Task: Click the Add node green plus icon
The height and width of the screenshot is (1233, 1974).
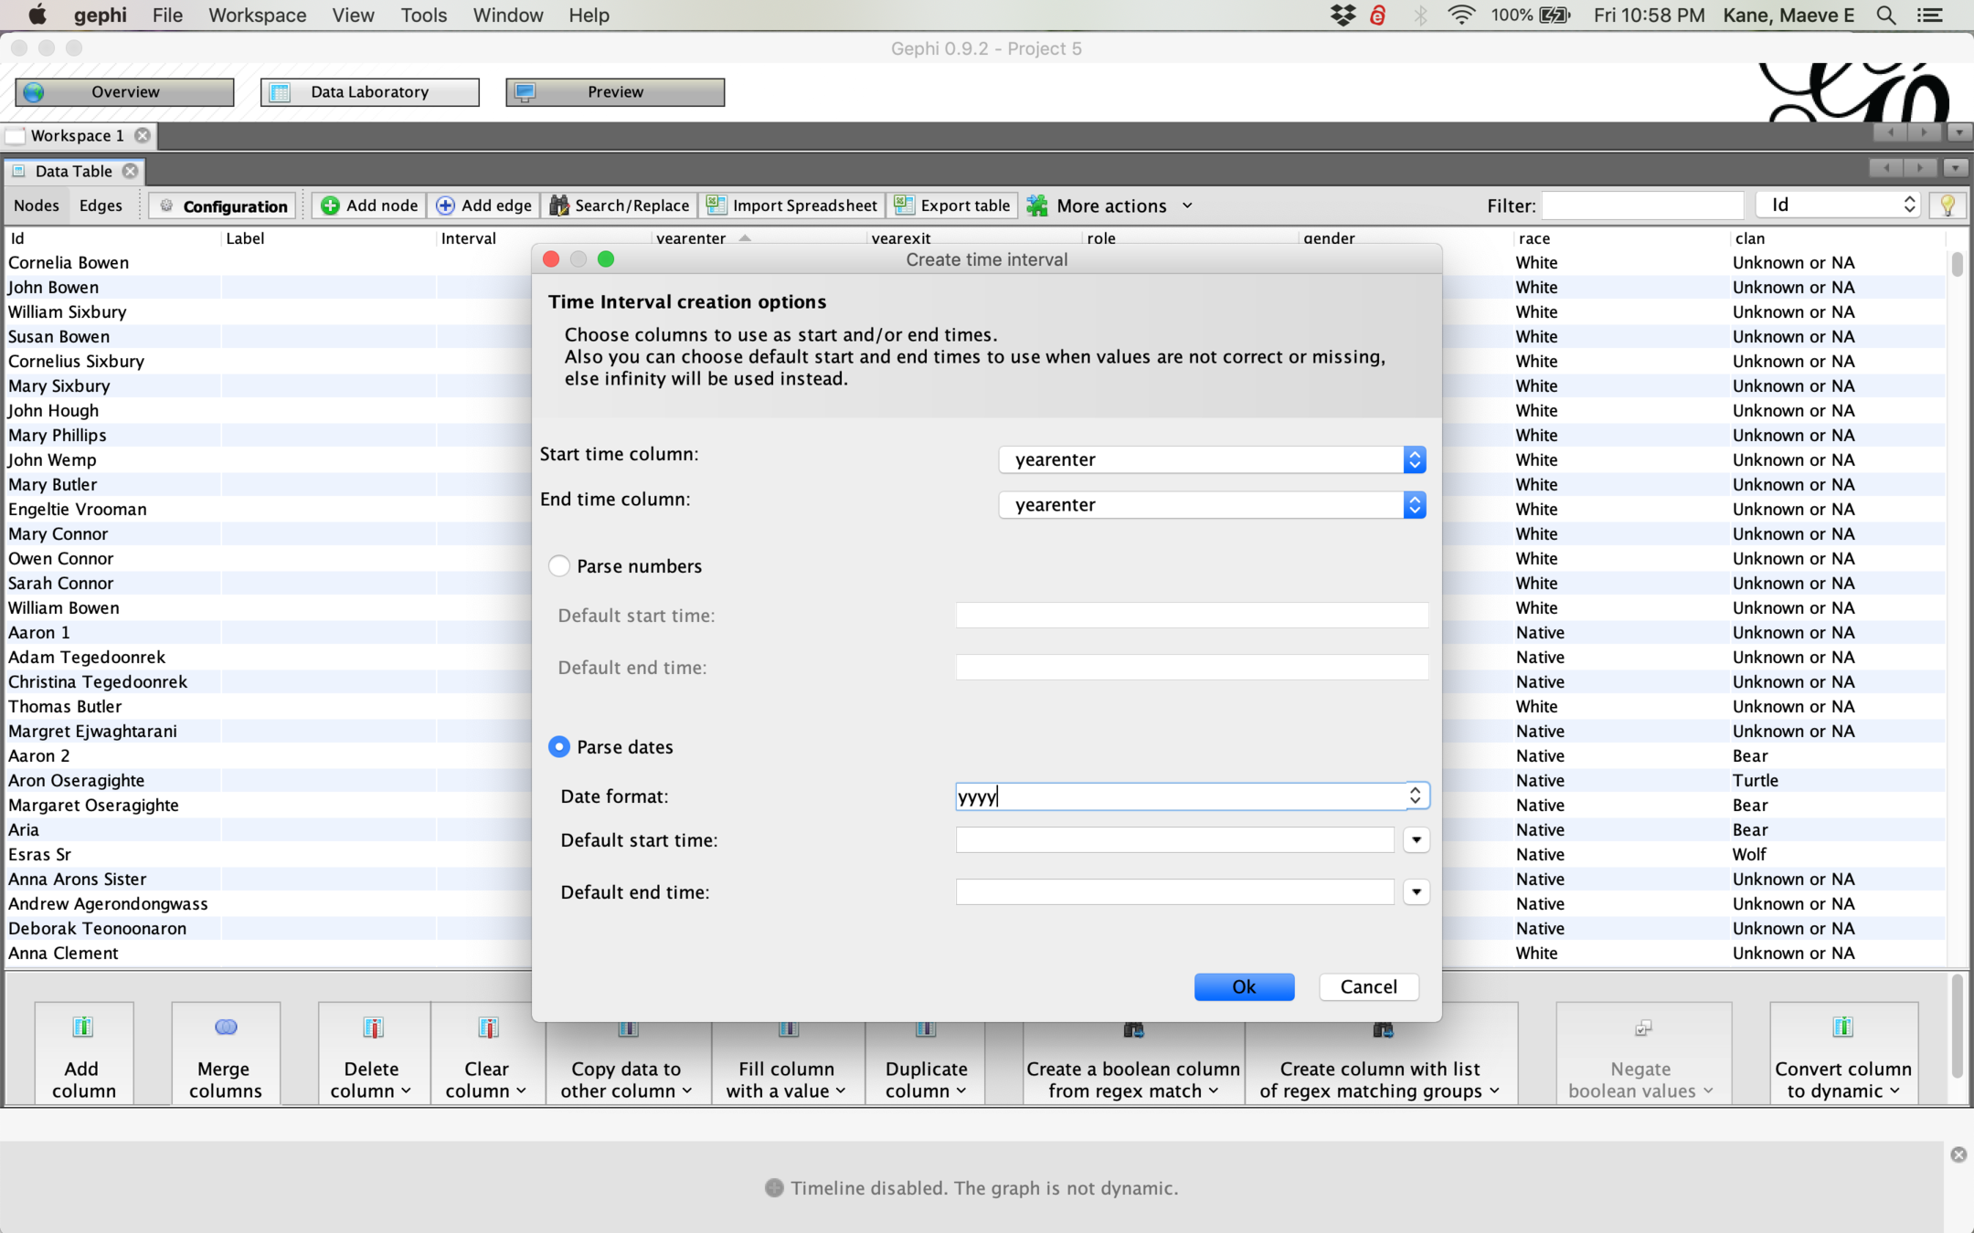Action: tap(330, 205)
